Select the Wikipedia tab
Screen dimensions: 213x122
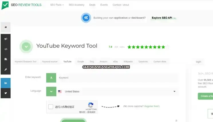(x=128, y=61)
